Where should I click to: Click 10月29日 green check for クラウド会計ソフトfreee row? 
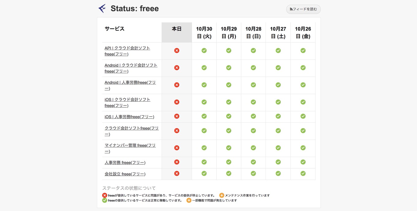click(x=229, y=131)
